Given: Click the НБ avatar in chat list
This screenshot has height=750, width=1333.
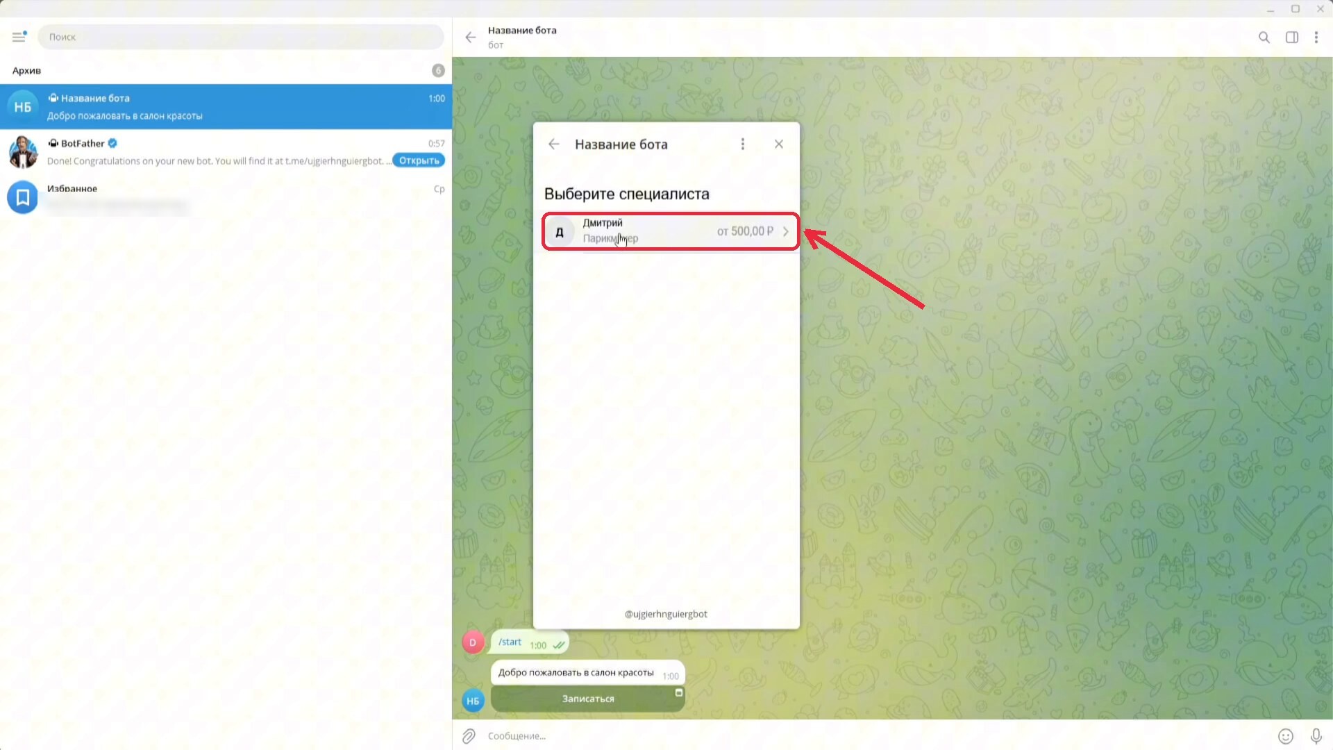Looking at the screenshot, I should click(23, 107).
